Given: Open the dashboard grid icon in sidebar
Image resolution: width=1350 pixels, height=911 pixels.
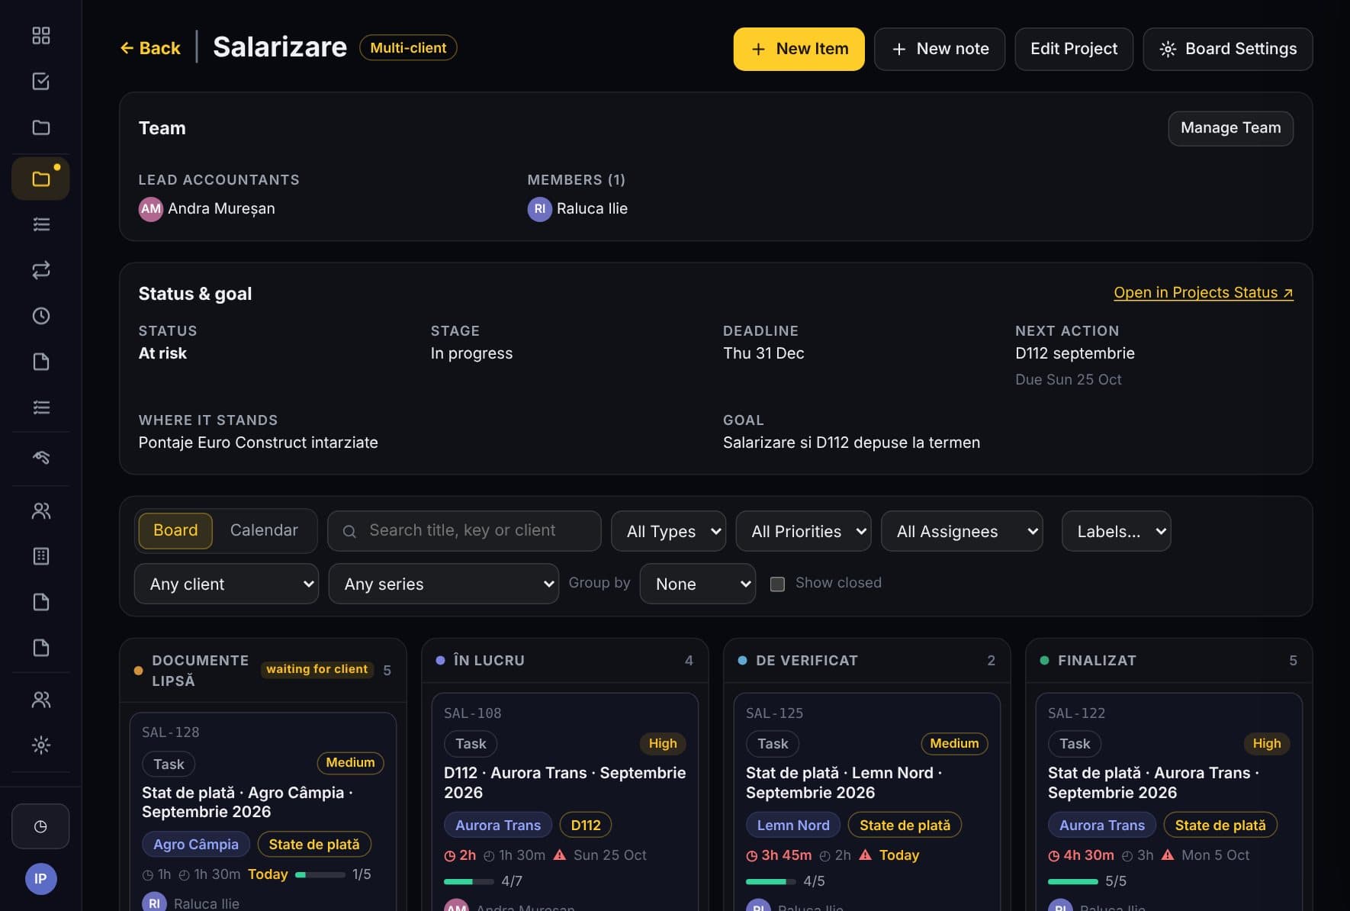Looking at the screenshot, I should point(40,36).
